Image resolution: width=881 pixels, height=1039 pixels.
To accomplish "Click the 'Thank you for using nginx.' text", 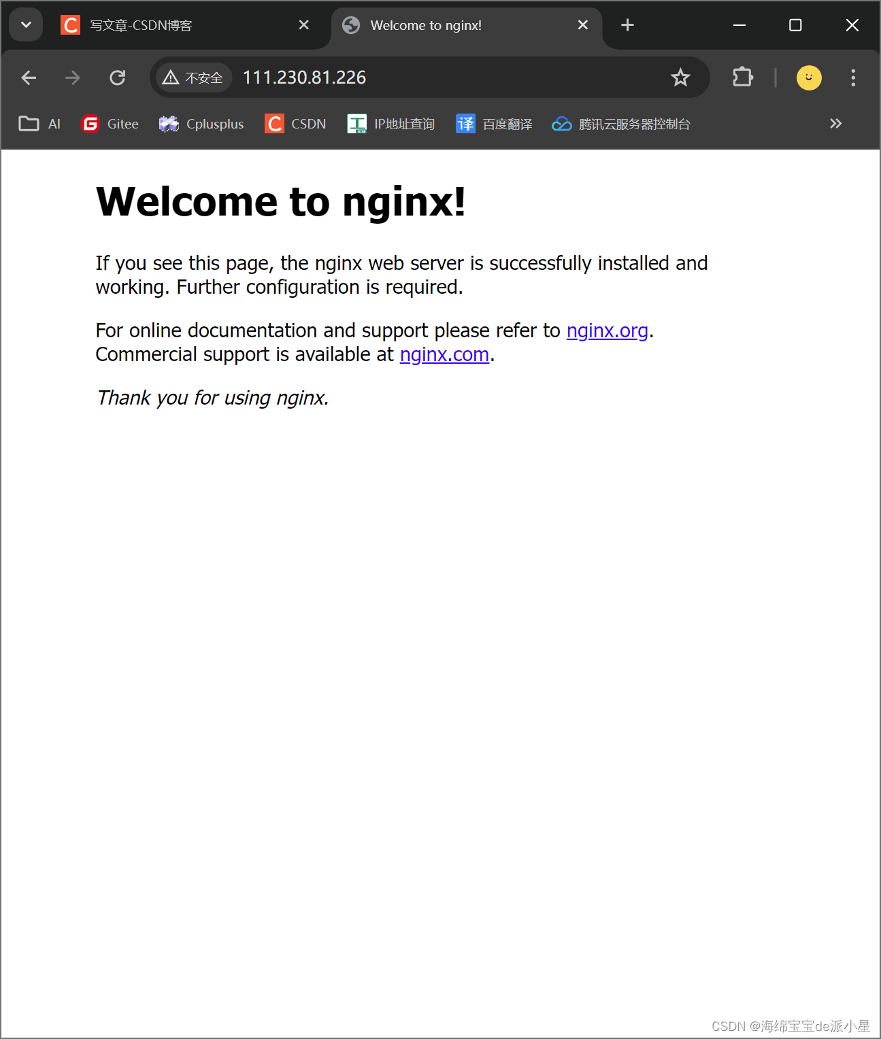I will (x=213, y=398).
